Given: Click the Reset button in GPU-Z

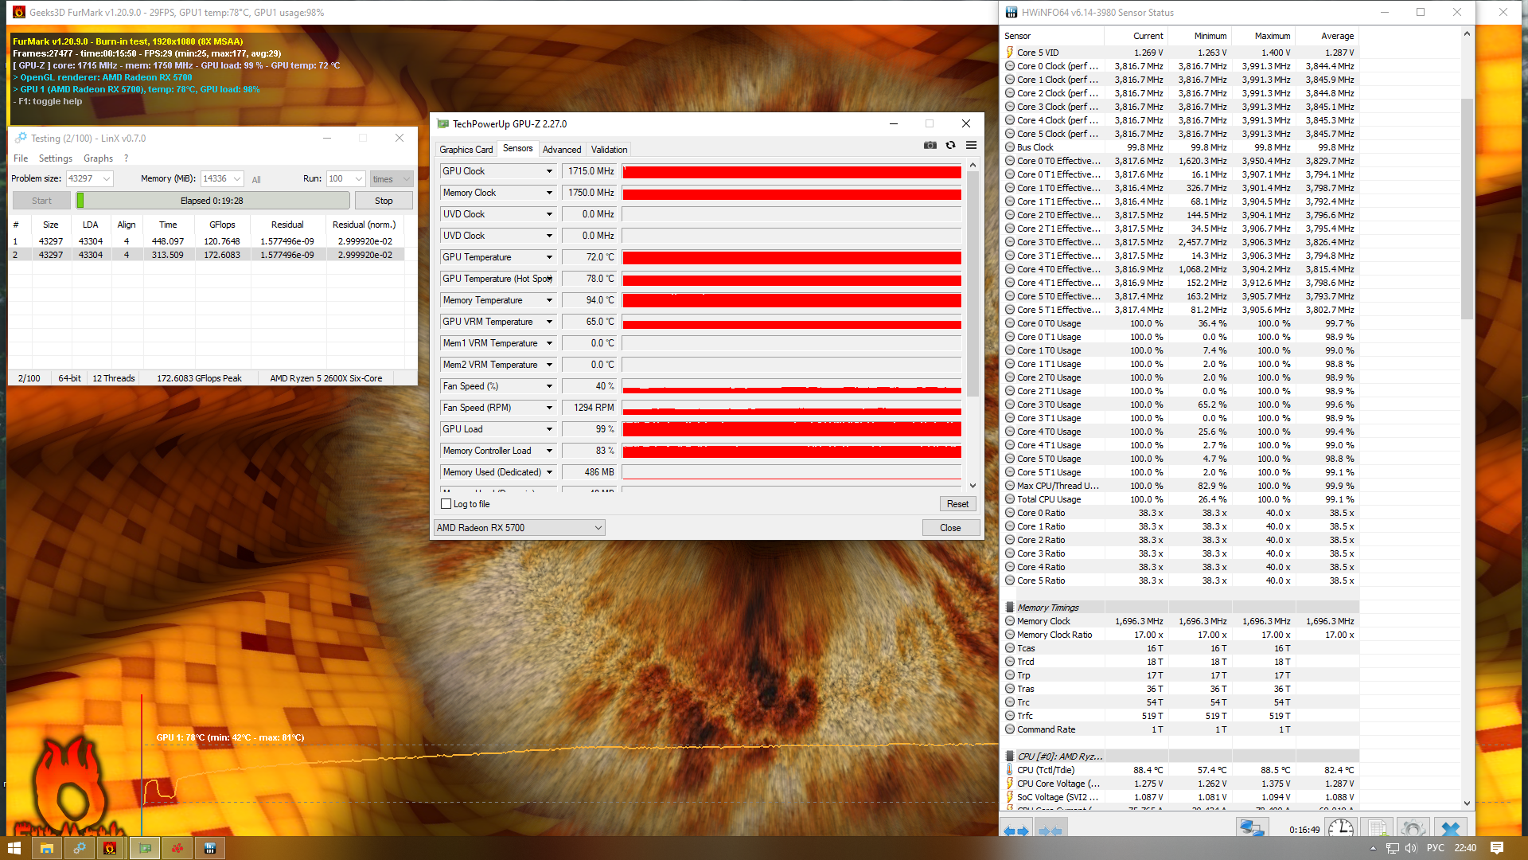Looking at the screenshot, I should click(957, 504).
